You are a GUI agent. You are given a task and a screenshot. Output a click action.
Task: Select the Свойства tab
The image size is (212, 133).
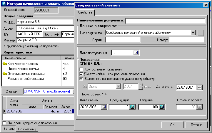pos(85,13)
